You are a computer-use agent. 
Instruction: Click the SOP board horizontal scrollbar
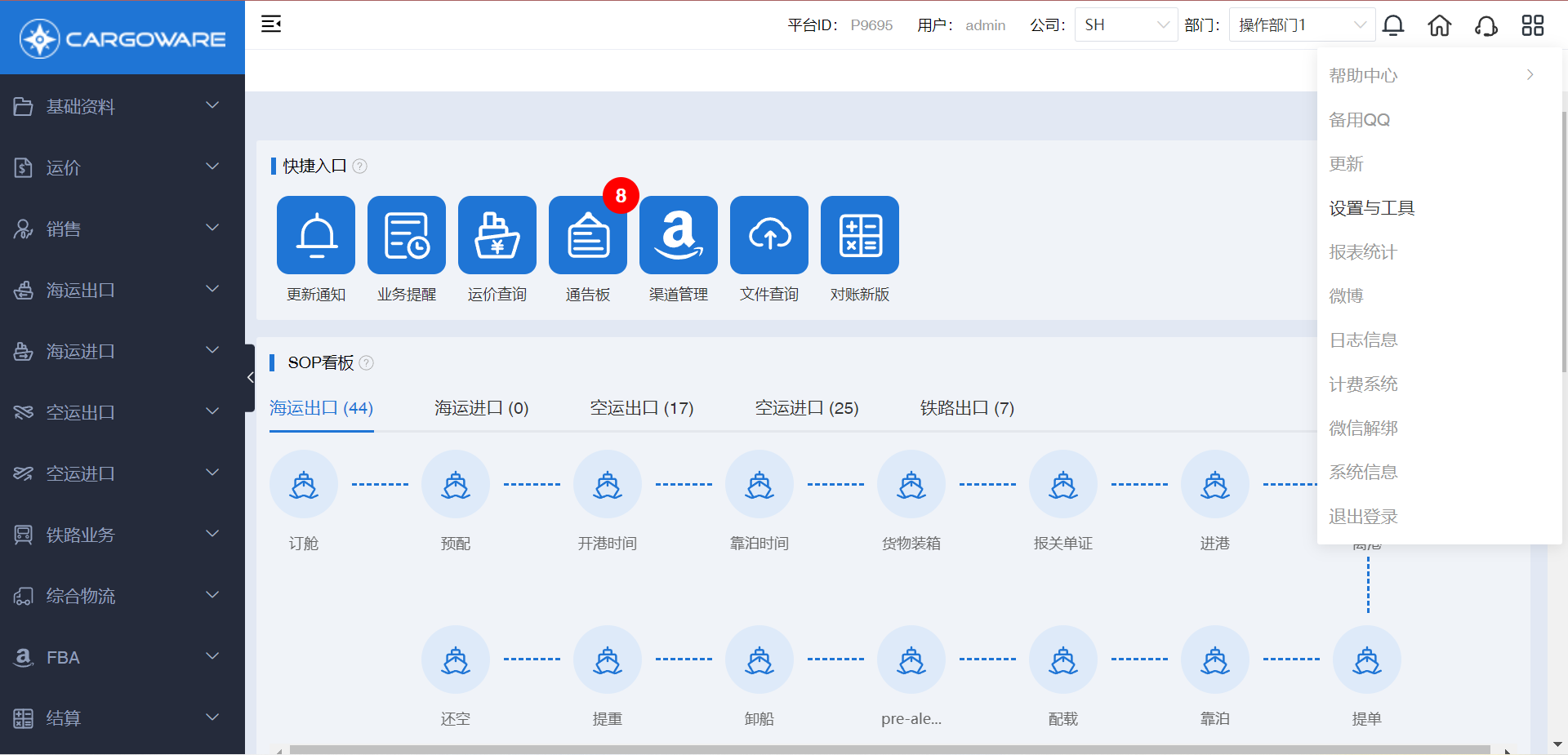pos(889,749)
